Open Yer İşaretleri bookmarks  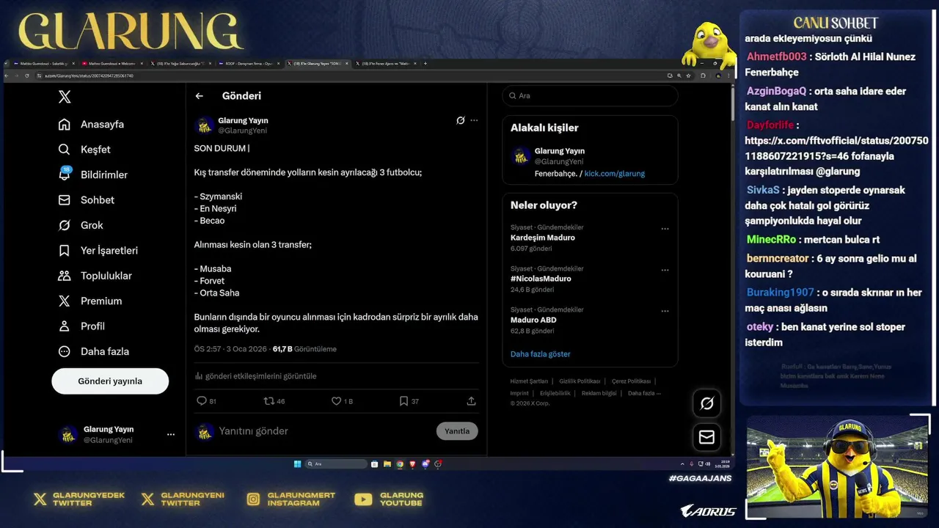tap(98, 250)
